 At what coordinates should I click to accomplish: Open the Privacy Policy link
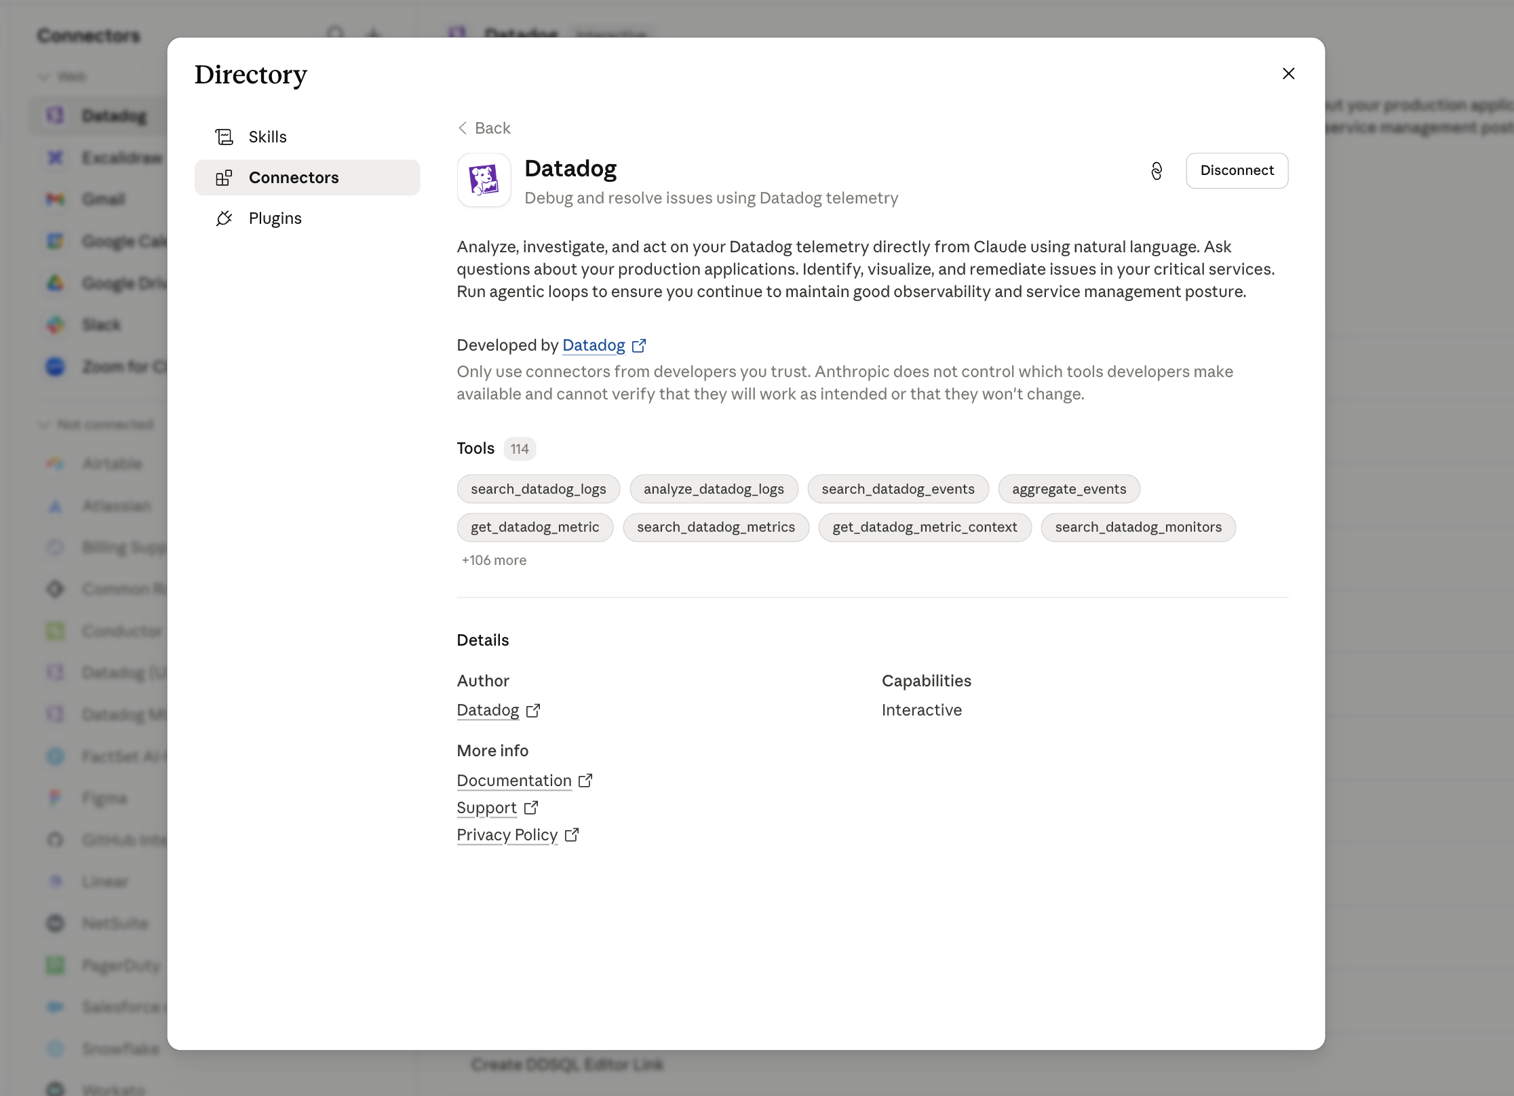[507, 835]
